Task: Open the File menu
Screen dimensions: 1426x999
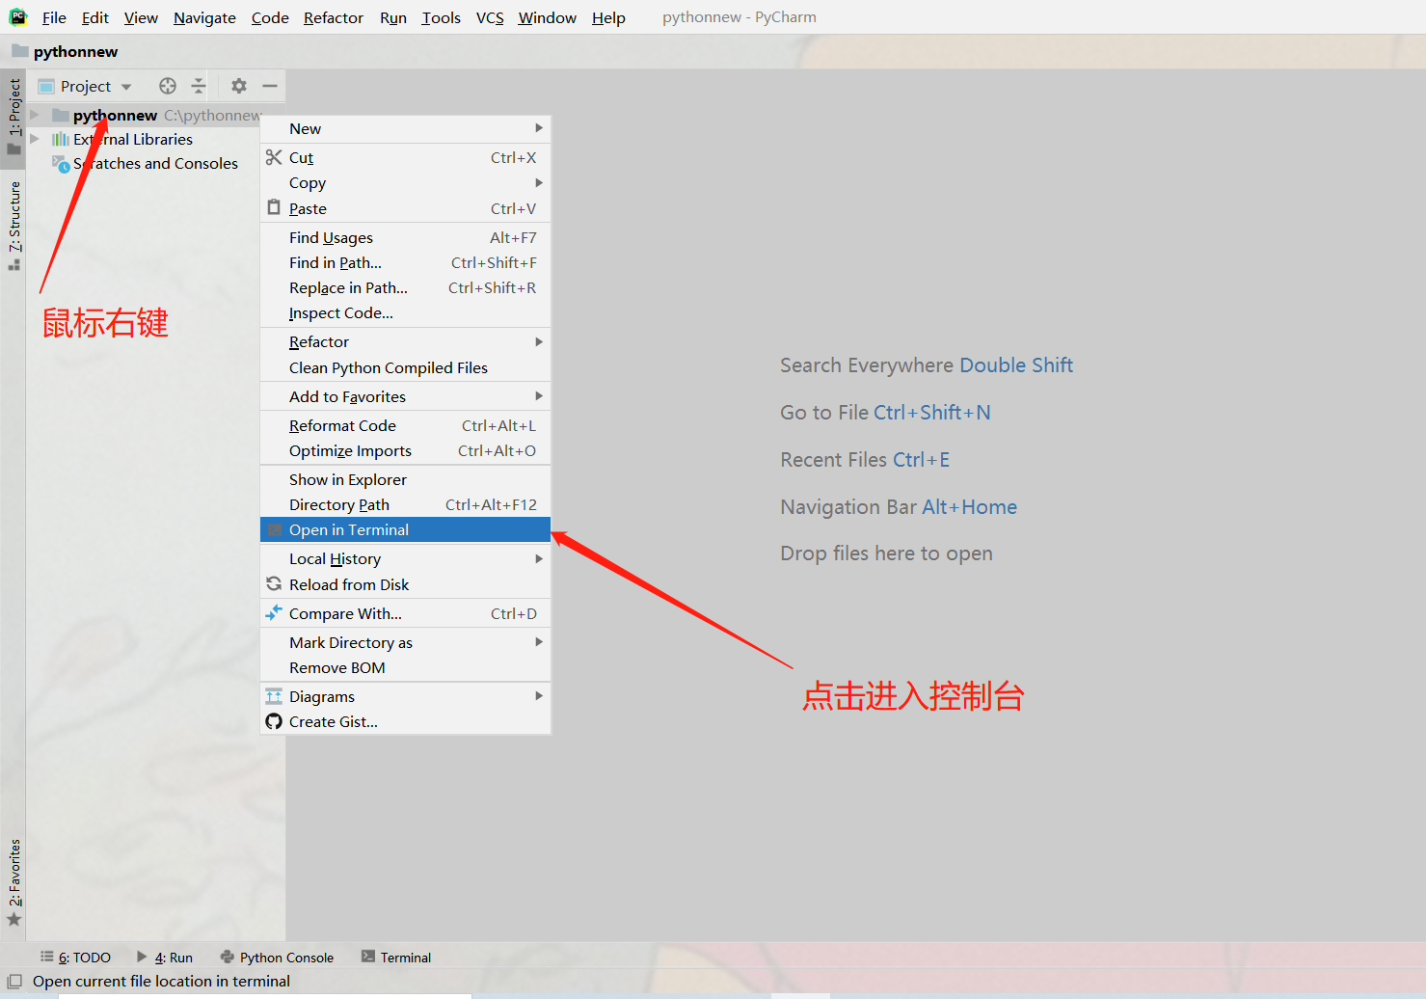Action: [54, 17]
